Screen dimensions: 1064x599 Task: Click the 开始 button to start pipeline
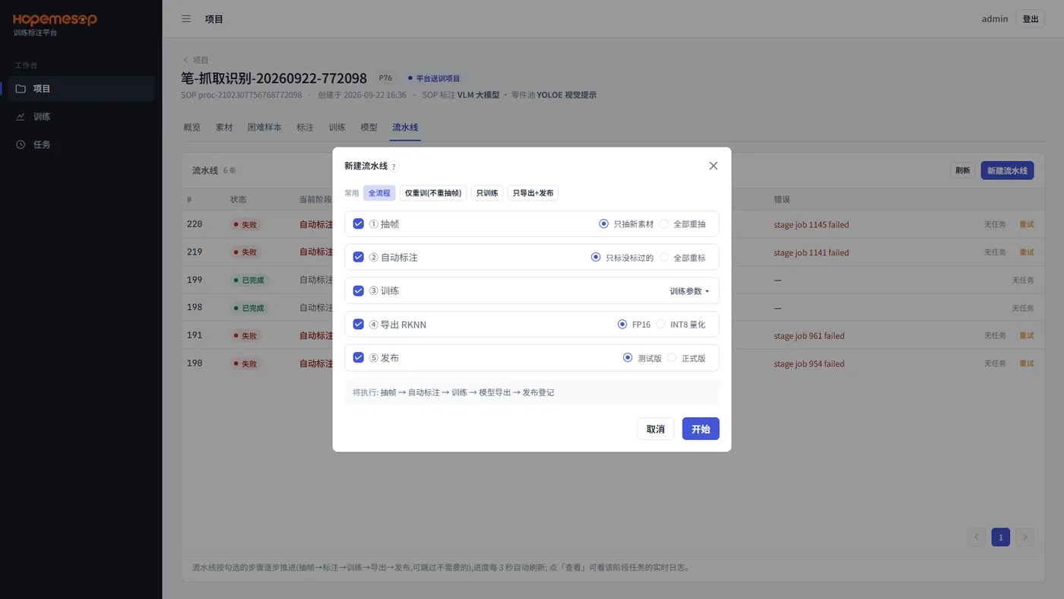coord(701,429)
